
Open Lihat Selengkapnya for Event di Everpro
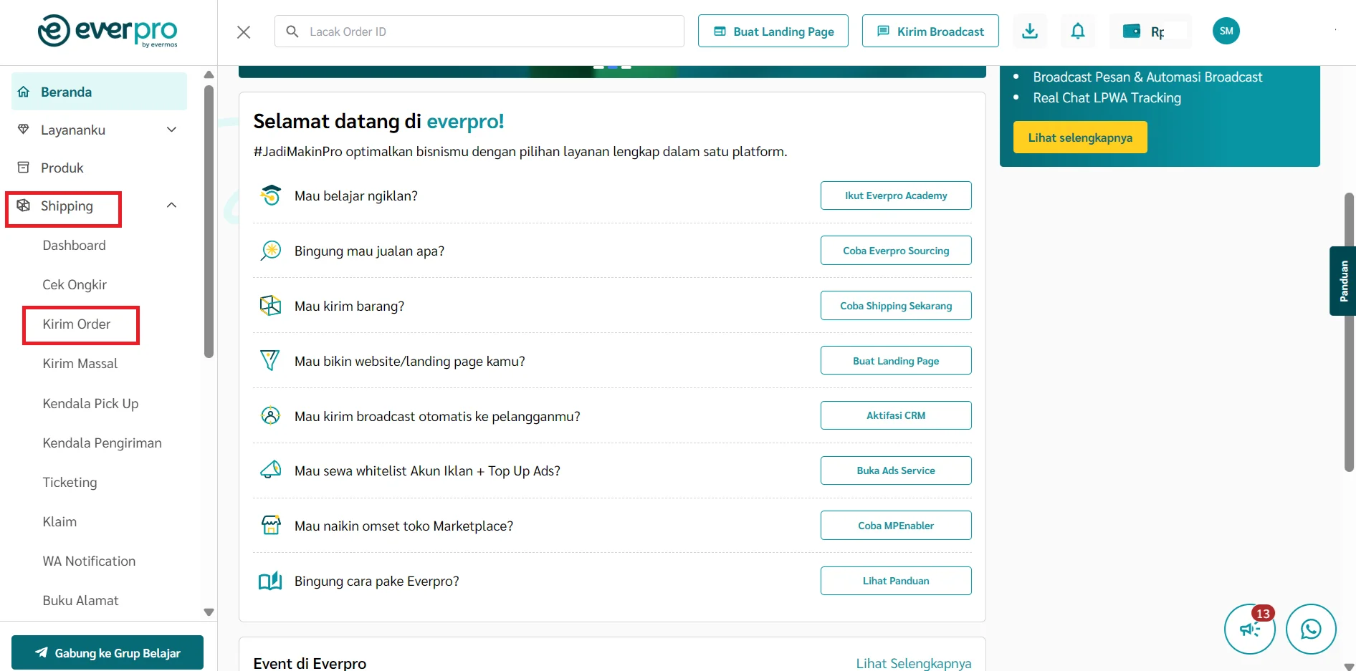(x=913, y=662)
